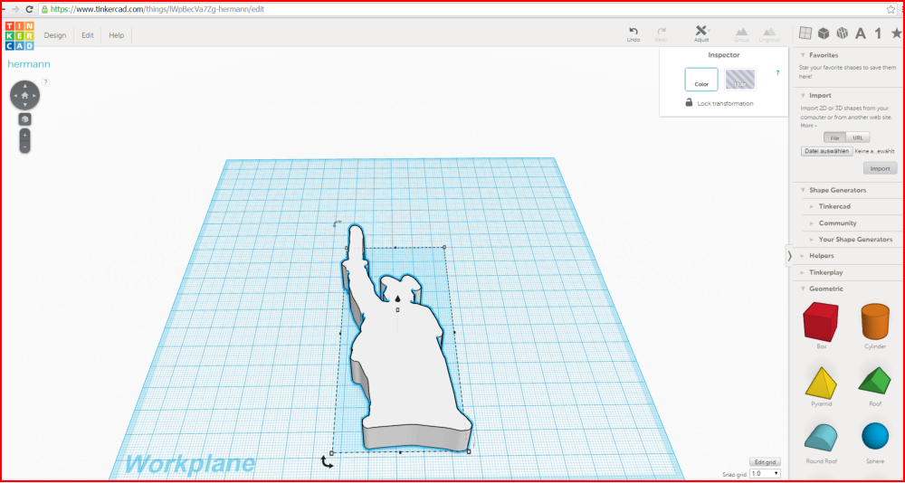Pick the orange Cylinder shape
905x483 pixels.
click(x=875, y=321)
